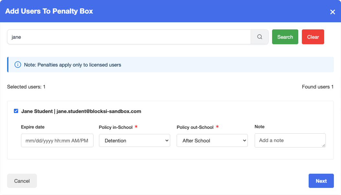The height and width of the screenshot is (195, 341).
Task: Click the Note field label
Action: pos(259,127)
